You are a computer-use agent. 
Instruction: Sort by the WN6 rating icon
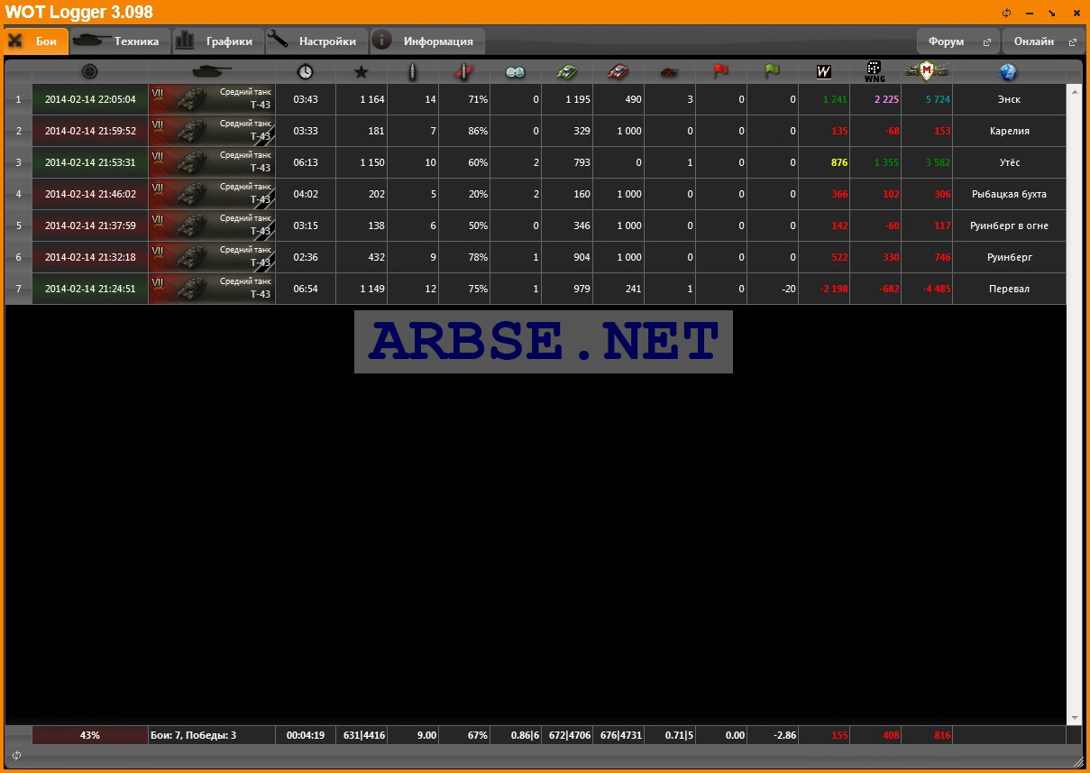pos(875,72)
